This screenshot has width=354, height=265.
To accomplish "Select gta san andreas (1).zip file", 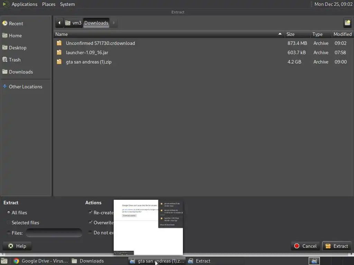I will coord(203,62).
